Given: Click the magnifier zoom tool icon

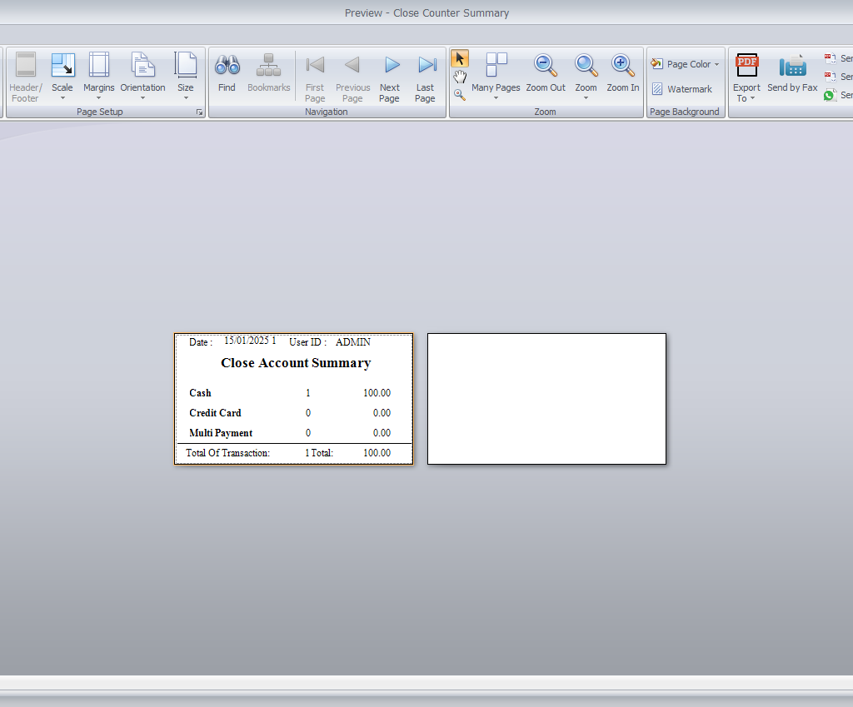Looking at the screenshot, I should coord(460,95).
